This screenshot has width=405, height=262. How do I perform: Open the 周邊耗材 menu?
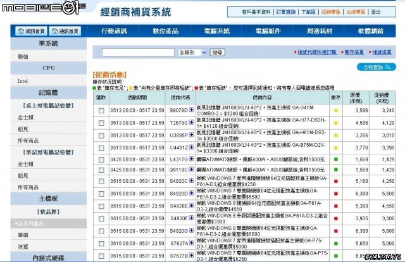319,31
